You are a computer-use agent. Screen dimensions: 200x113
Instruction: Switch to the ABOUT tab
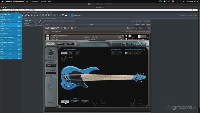70,44
